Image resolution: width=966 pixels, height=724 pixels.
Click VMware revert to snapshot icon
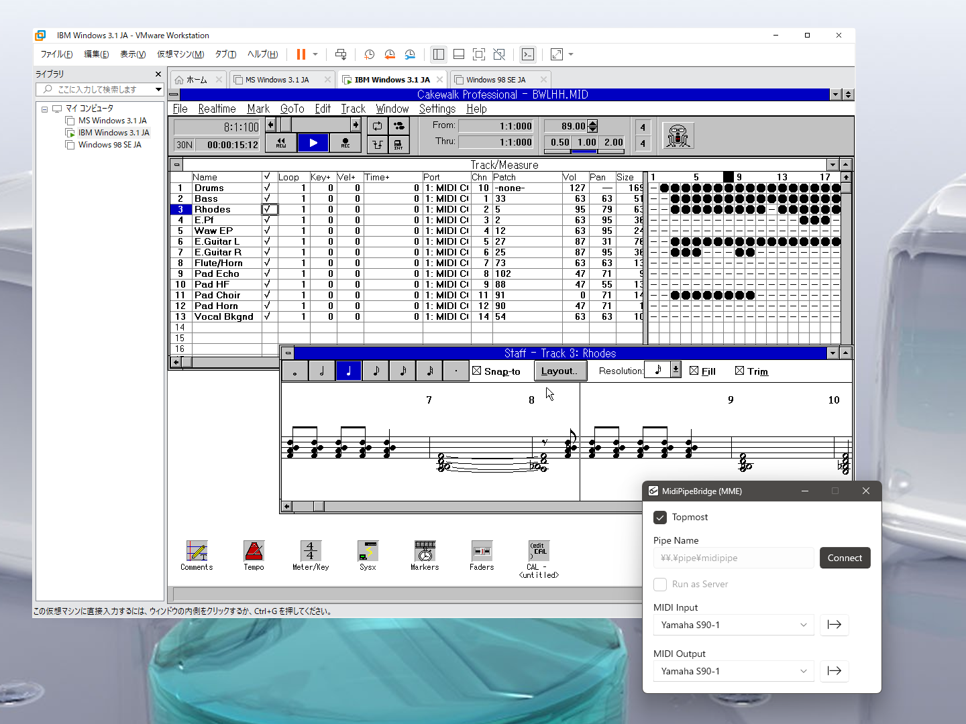coord(390,54)
